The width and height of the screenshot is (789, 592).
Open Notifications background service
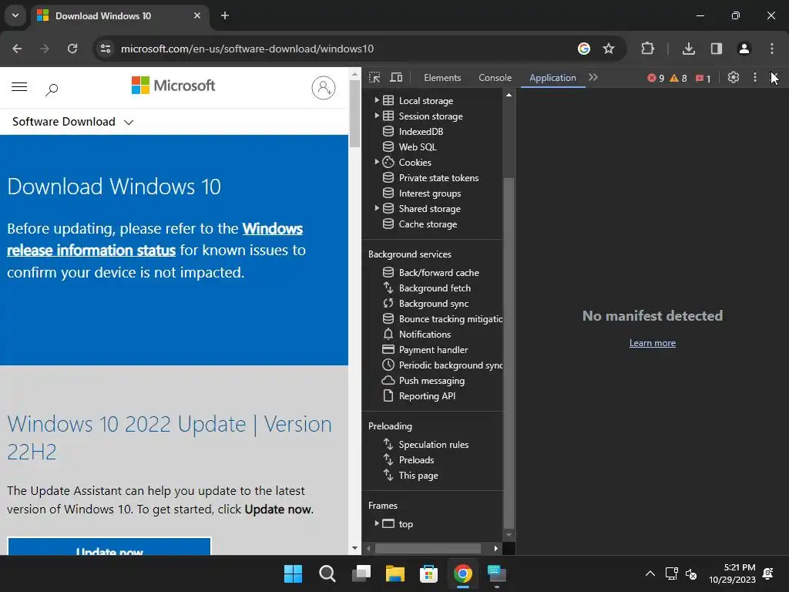click(x=425, y=335)
